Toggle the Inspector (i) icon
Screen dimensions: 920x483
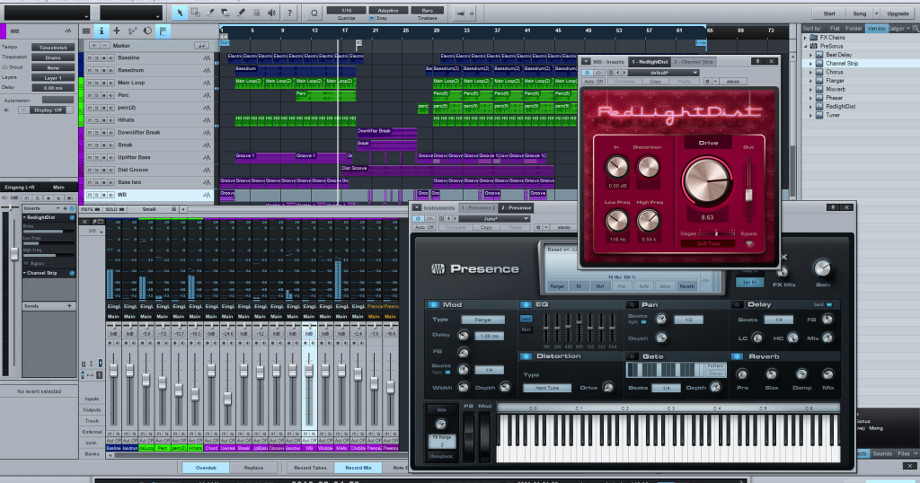[x=101, y=31]
